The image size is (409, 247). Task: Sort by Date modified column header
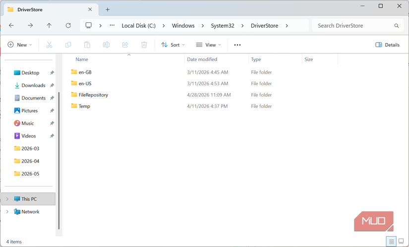[x=202, y=59]
